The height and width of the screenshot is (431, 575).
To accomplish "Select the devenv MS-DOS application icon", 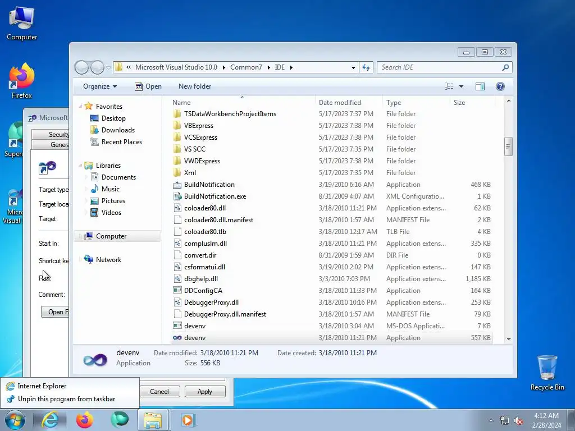I will point(177,326).
